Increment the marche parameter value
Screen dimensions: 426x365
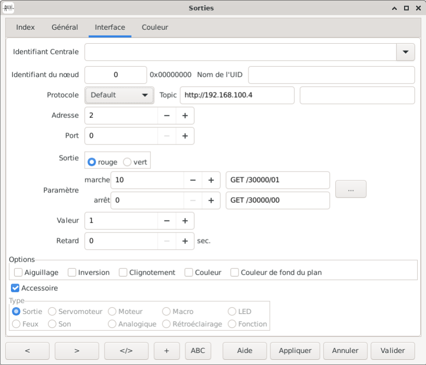(x=211, y=180)
